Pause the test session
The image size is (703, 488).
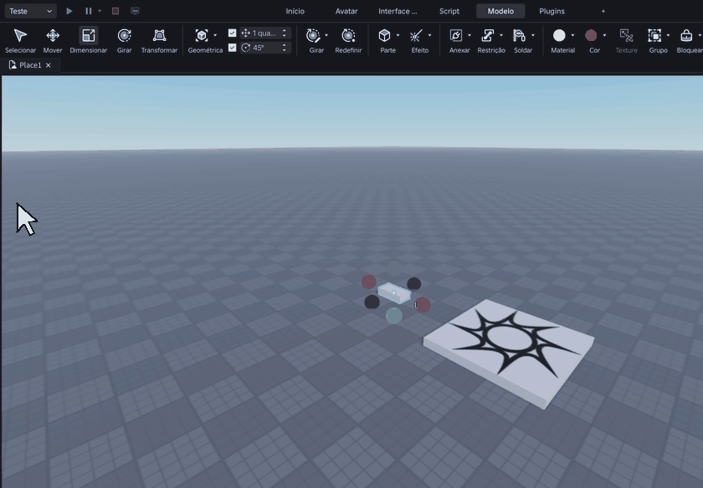(x=89, y=11)
